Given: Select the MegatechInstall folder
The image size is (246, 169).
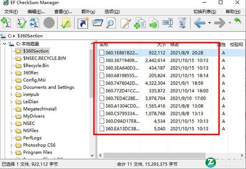Looking at the screenshot, I should [36, 109].
